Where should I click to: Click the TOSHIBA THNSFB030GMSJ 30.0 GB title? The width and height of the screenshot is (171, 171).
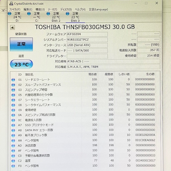85,27
